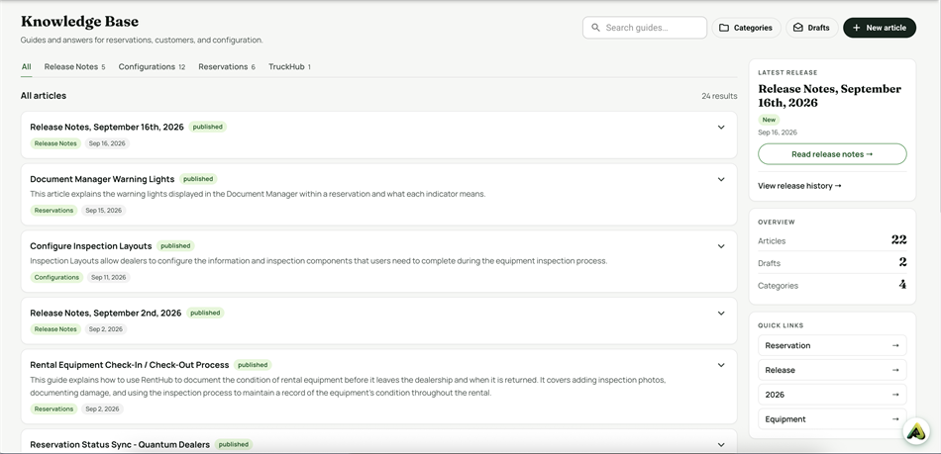Switch to Configurations tab
Screen dimensions: 941x454
pyautogui.click(x=152, y=66)
